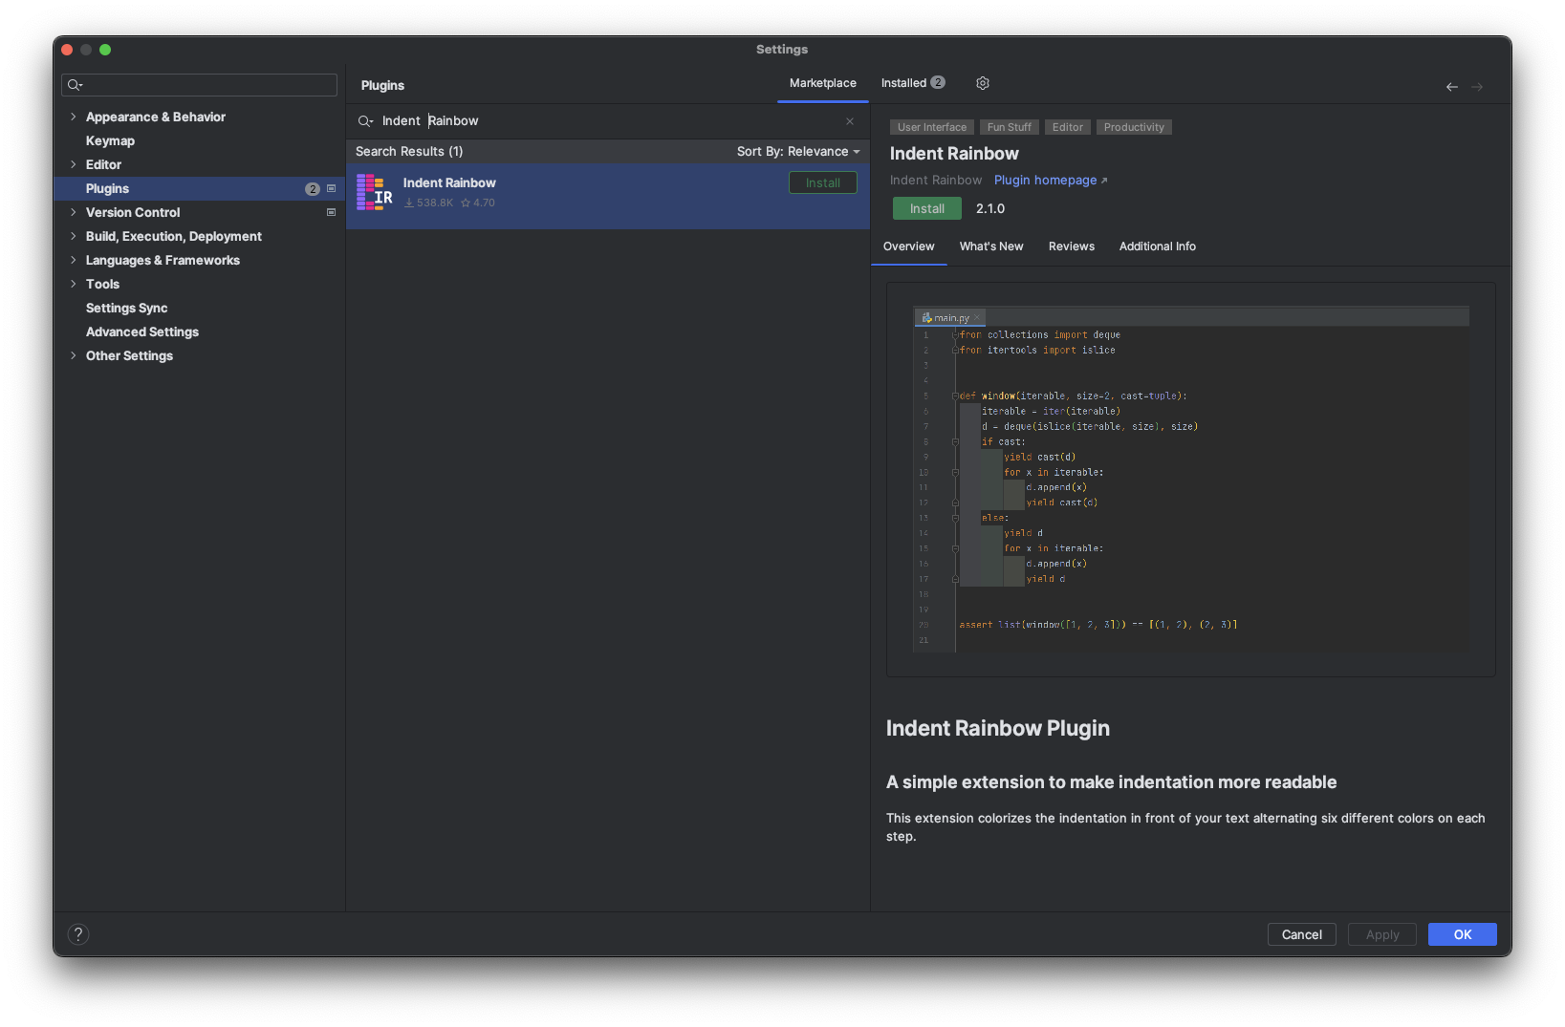
Task: Click the forward navigation arrow
Action: click(x=1477, y=87)
